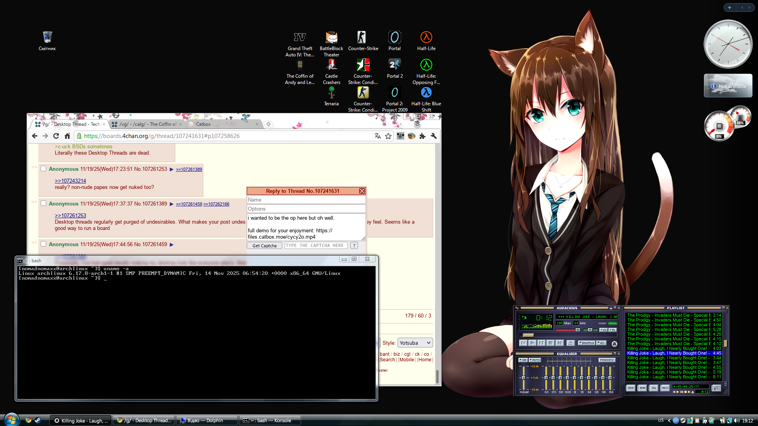Toggle equalizer ON button

pos(523,360)
